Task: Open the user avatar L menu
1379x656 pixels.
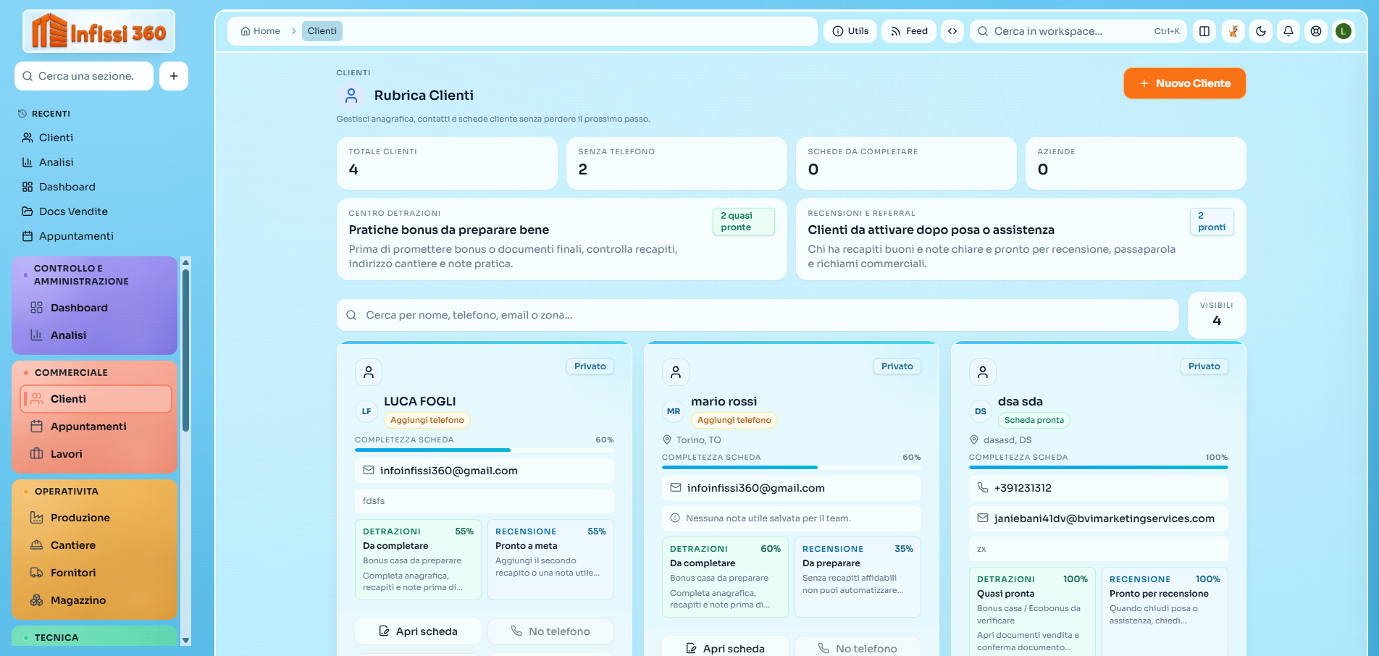Action: coord(1344,31)
